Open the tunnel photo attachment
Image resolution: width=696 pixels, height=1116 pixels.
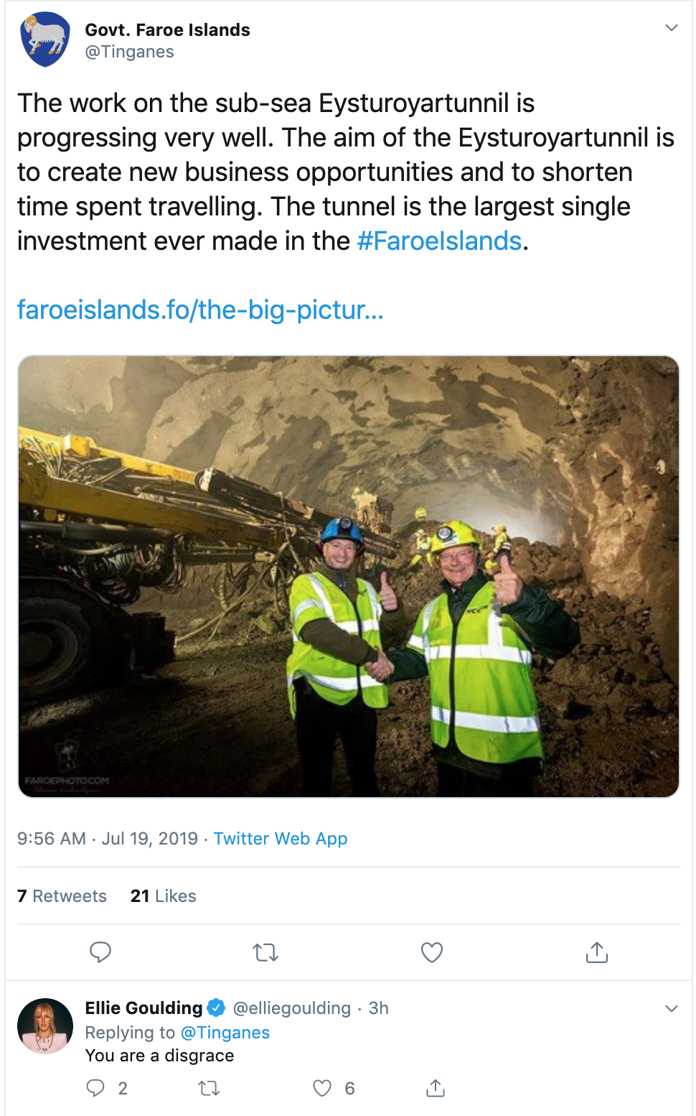[x=349, y=577]
